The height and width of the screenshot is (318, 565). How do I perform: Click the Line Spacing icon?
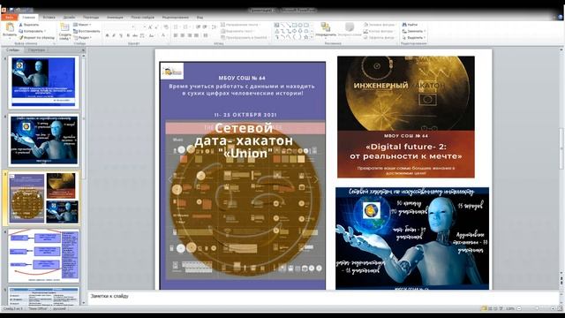click(214, 27)
